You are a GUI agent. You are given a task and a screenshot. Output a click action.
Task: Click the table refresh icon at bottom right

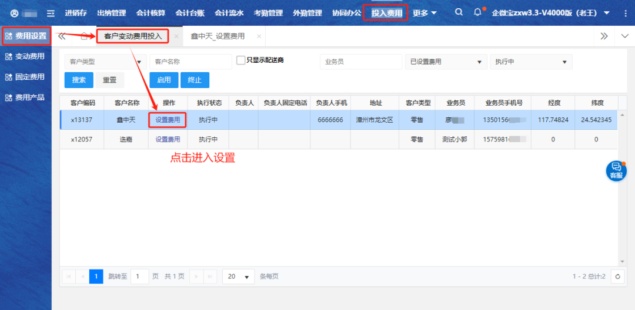pyautogui.click(x=617, y=277)
